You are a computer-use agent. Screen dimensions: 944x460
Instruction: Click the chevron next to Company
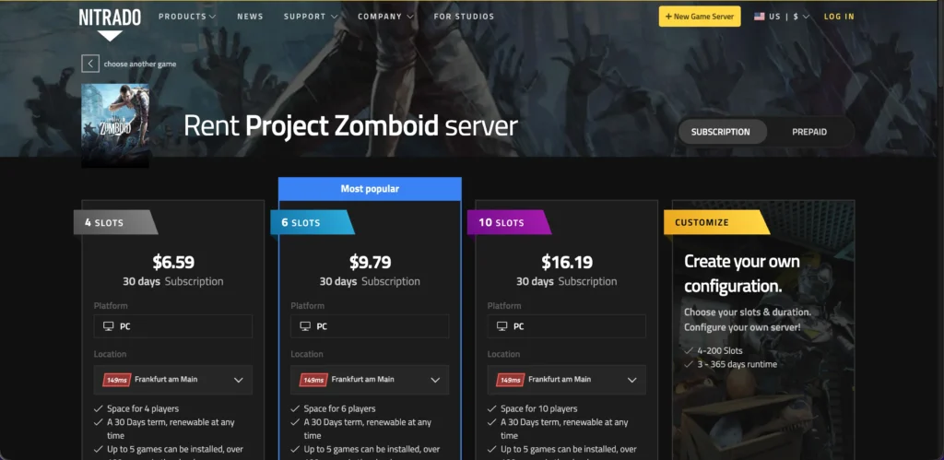(x=410, y=17)
